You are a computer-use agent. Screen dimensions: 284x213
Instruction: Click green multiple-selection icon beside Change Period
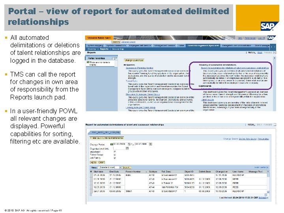point(111,144)
